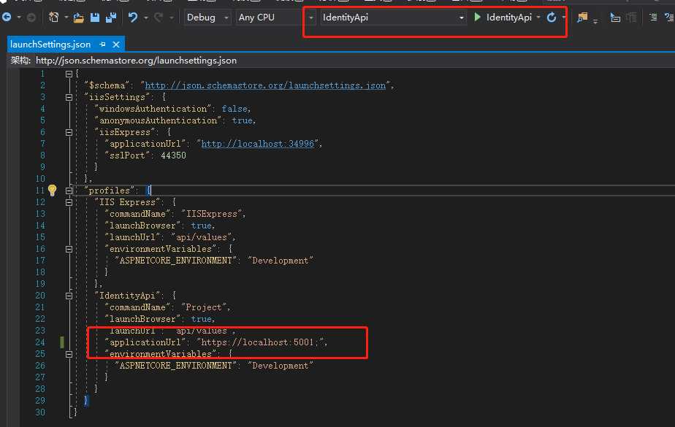
Task: Click the lightbulb quick actions icon
Action: pyautogui.click(x=52, y=191)
